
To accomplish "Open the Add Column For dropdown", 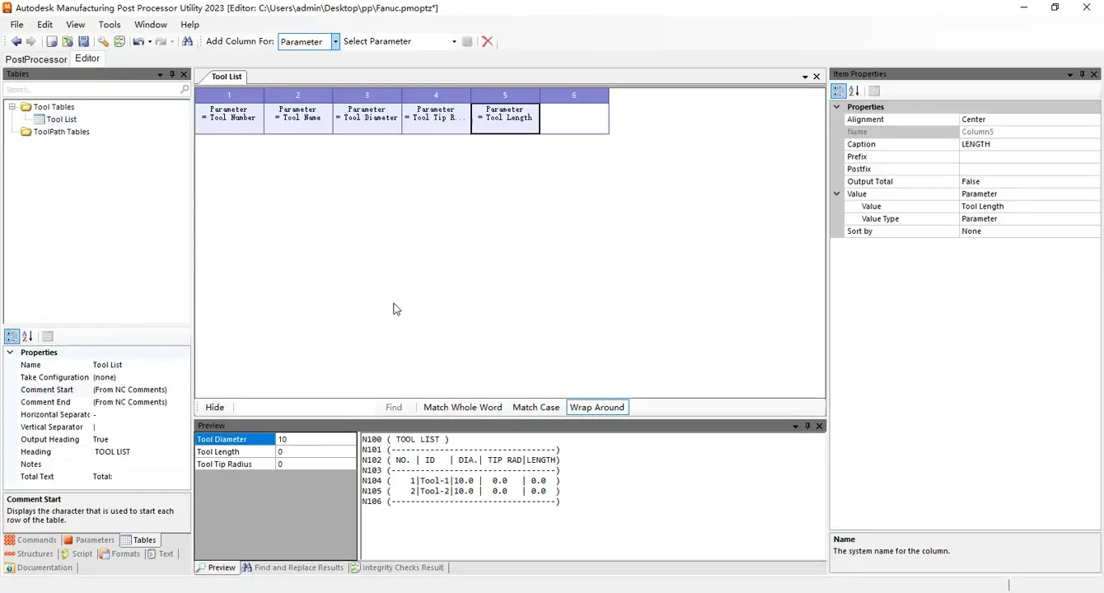I will click(335, 41).
